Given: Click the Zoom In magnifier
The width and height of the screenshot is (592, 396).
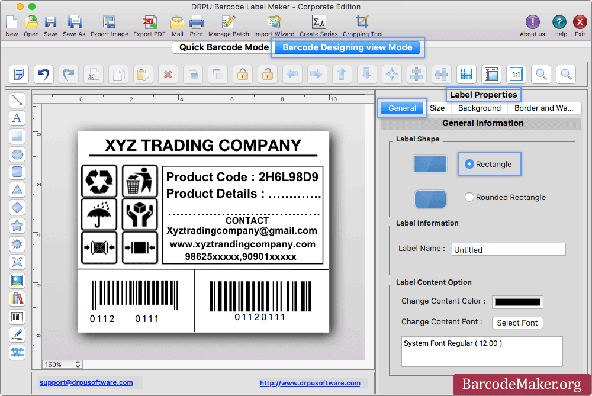Looking at the screenshot, I should (541, 74).
